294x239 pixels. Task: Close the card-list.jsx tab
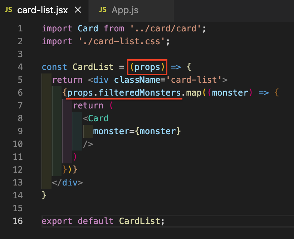78,10
